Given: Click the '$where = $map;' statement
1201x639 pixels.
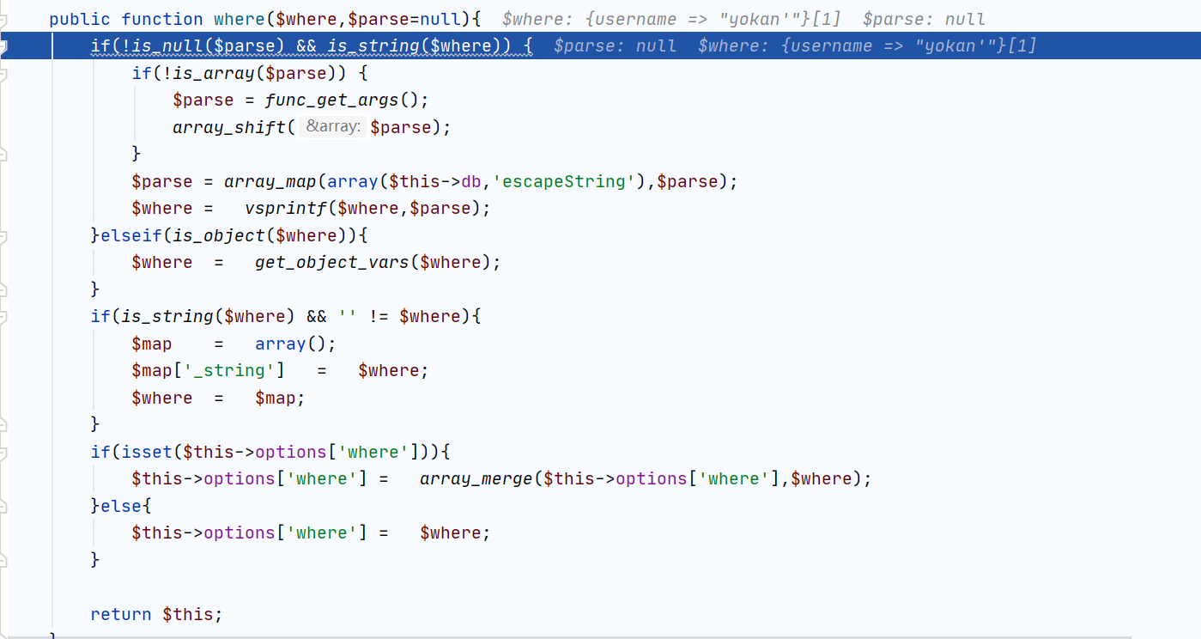Looking at the screenshot, I should click(218, 398).
